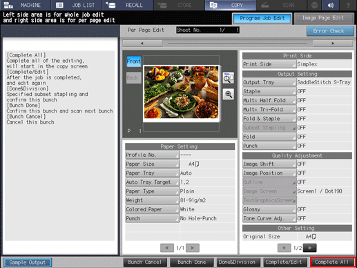Toggle Program Job Edit mode

coord(262,19)
